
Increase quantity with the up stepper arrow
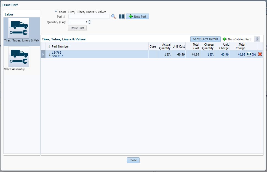[x=89, y=21]
